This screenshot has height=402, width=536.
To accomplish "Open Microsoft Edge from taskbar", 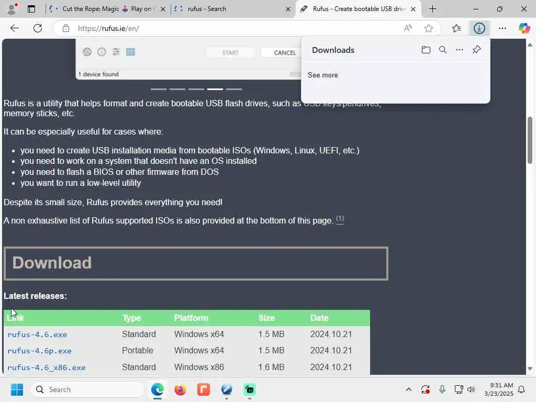I will click(x=158, y=389).
